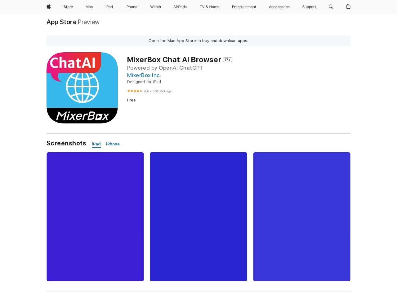This screenshot has width=397, height=297.
Task: Click the star rating display
Action: point(135,91)
